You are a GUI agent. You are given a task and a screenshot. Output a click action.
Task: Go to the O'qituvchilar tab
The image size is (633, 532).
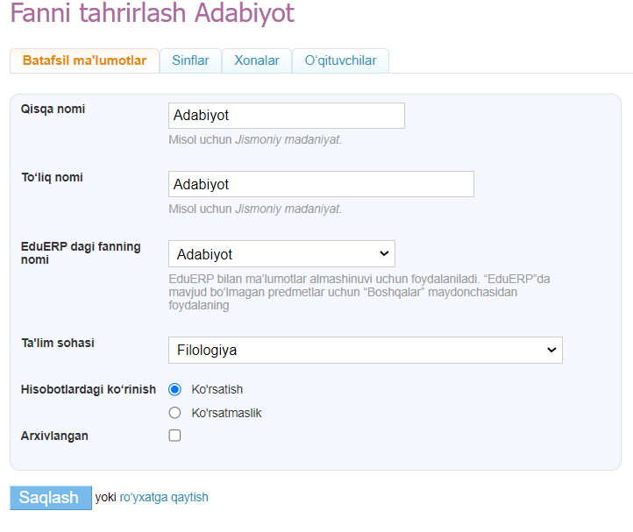coord(340,60)
